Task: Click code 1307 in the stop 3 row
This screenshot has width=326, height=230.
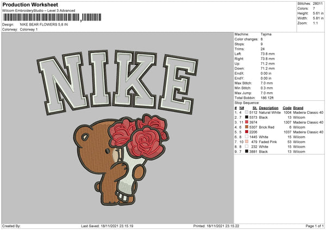Action: coord(287,122)
